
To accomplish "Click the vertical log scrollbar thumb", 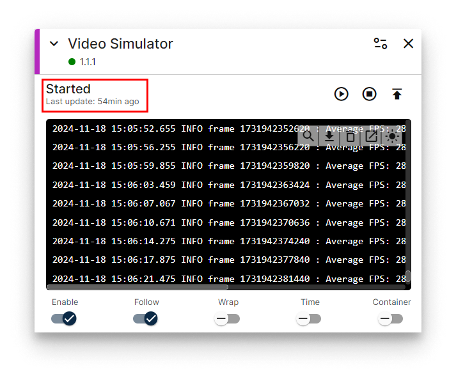I will click(x=408, y=276).
